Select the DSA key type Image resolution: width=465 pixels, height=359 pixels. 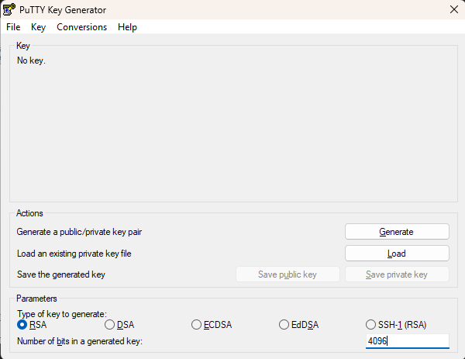(x=119, y=325)
